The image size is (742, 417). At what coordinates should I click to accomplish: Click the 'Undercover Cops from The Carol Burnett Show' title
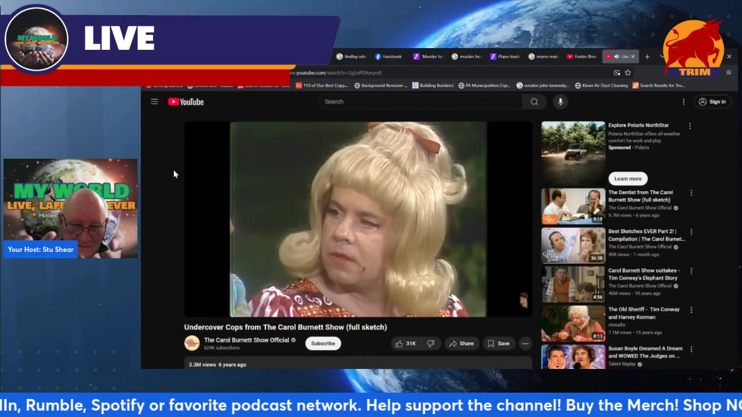286,327
